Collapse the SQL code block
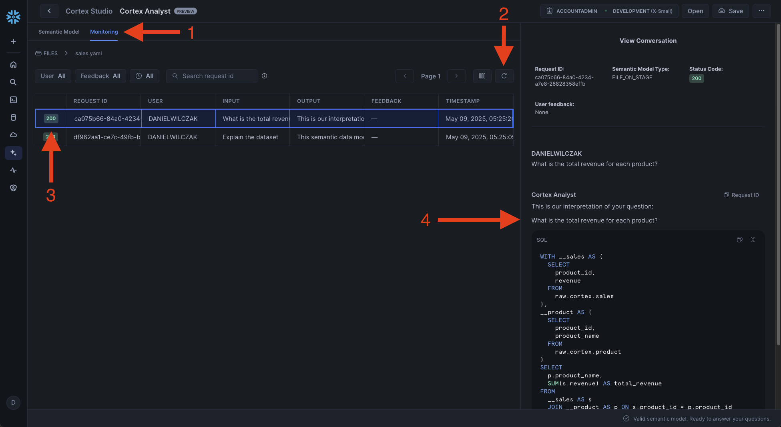Viewport: 781px width, 427px height. coord(753,240)
